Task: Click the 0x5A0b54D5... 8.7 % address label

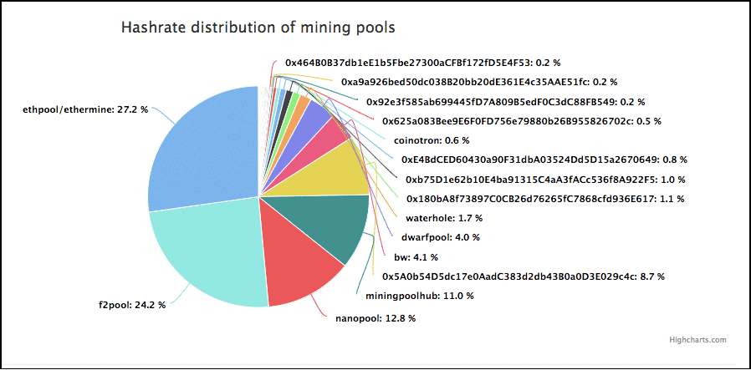Action: [x=523, y=276]
